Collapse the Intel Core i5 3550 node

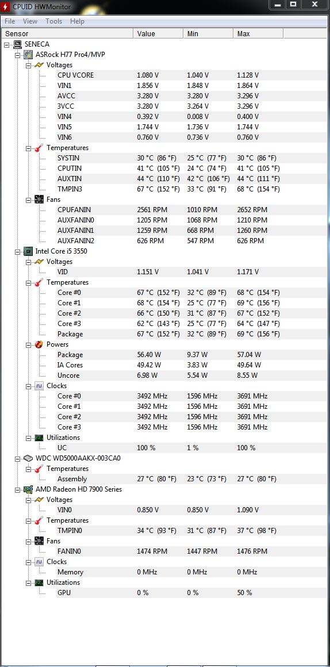point(17,251)
